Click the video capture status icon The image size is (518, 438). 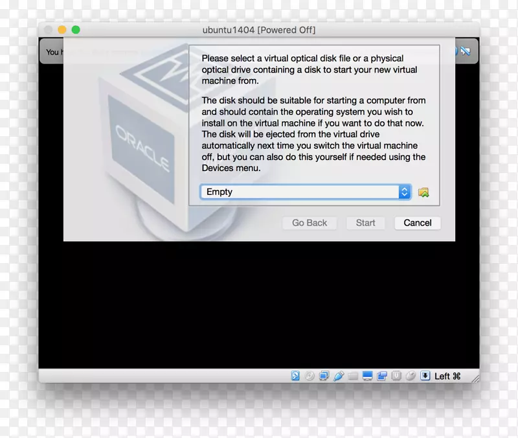[x=381, y=375]
